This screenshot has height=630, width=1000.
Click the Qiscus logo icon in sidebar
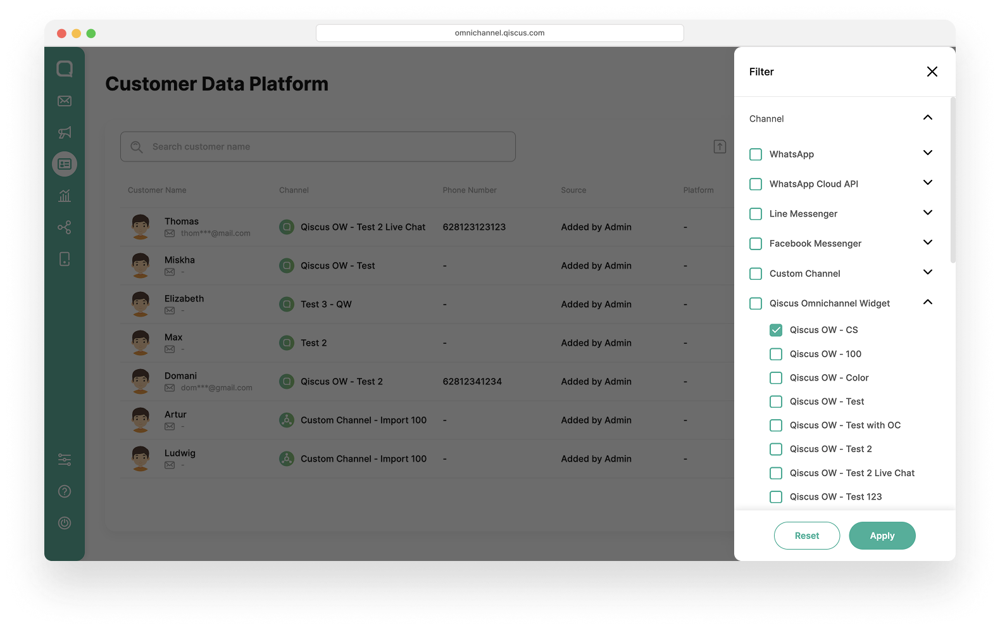[x=65, y=68]
